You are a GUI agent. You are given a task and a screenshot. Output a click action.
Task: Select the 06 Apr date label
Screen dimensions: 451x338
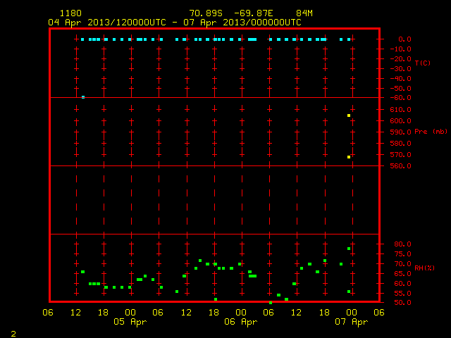coord(241,322)
